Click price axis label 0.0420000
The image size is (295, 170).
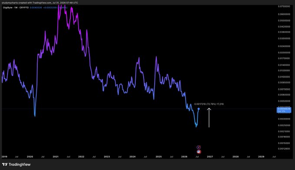(x=284, y=27)
